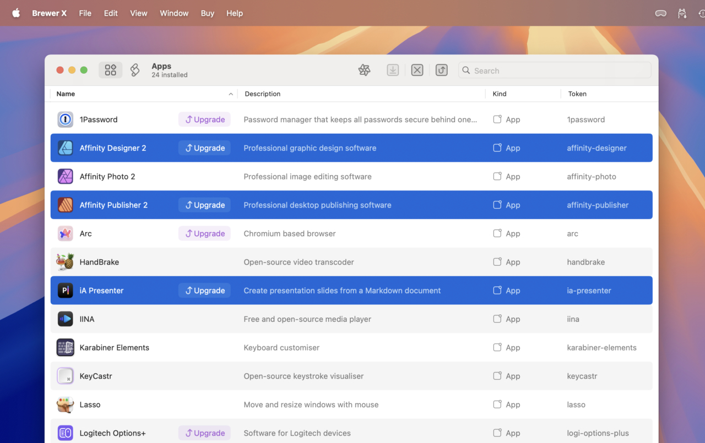Screen dimensions: 705x443
Task: Open the File menu
Action: (x=85, y=13)
